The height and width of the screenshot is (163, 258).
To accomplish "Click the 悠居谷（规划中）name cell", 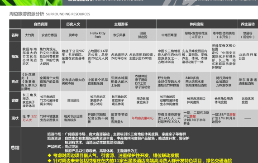I will coord(248,35).
